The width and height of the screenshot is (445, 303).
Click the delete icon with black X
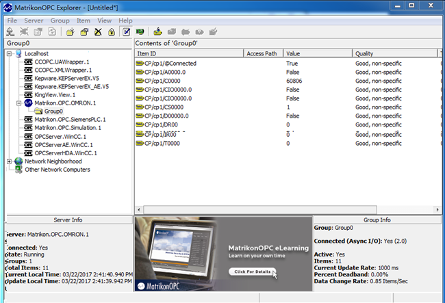tap(98, 31)
